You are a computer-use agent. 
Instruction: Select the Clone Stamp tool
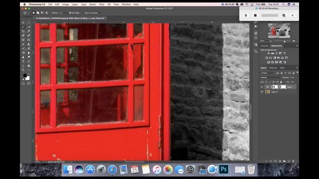click(x=29, y=44)
